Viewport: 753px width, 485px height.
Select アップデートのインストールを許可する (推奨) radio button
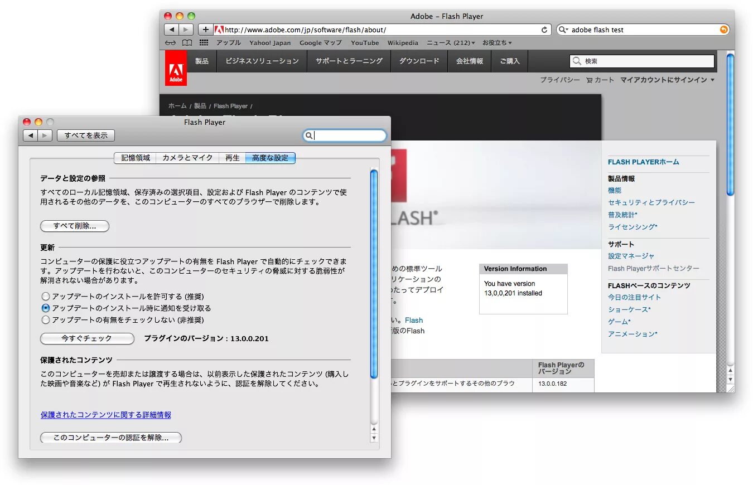pos(46,297)
